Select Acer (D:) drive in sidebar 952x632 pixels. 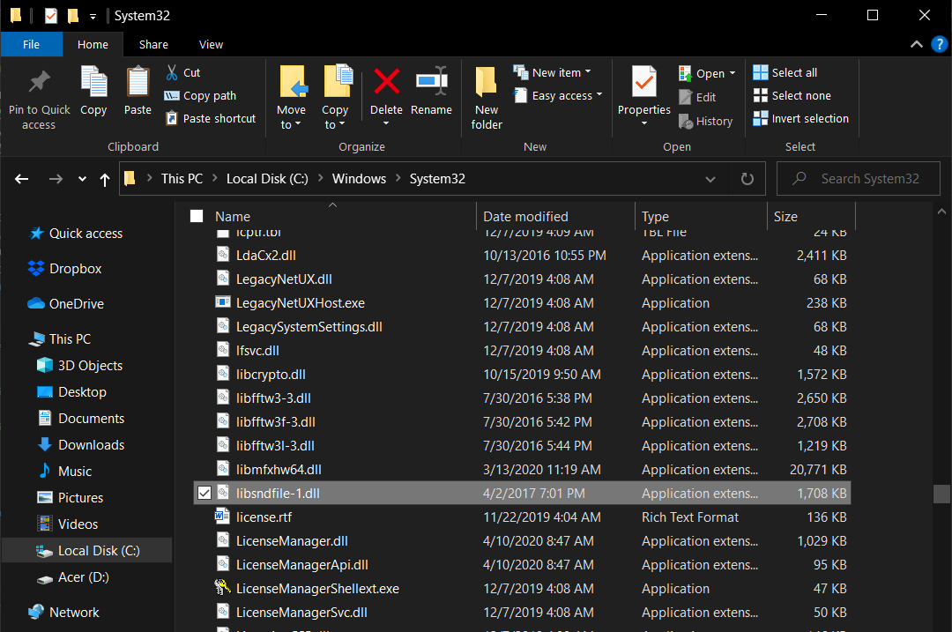[73, 577]
